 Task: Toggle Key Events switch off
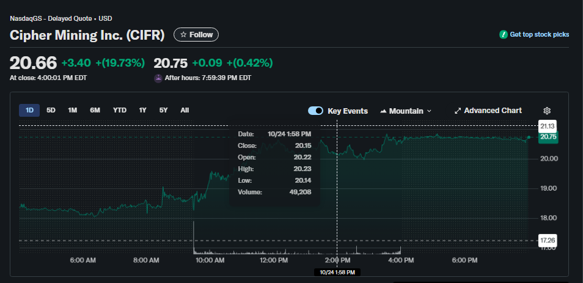click(315, 111)
